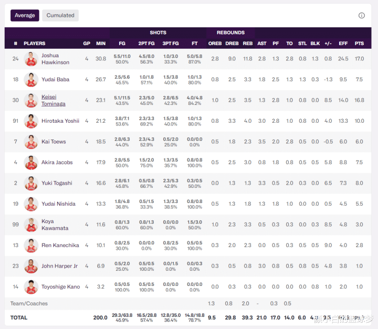Sort by the AST column header
Screen dimensions: 378x329
coord(262,44)
